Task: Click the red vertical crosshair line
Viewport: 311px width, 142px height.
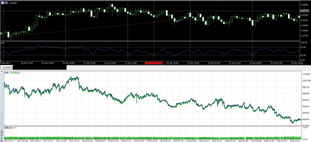Action: pos(154,30)
